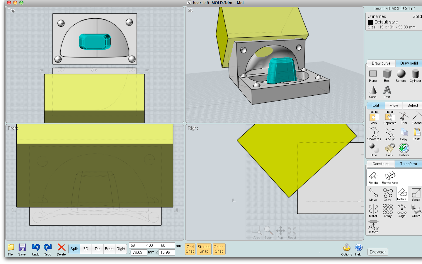Click the Pan view control in Right viewport
The height and width of the screenshot is (264, 422).
pos(280,233)
